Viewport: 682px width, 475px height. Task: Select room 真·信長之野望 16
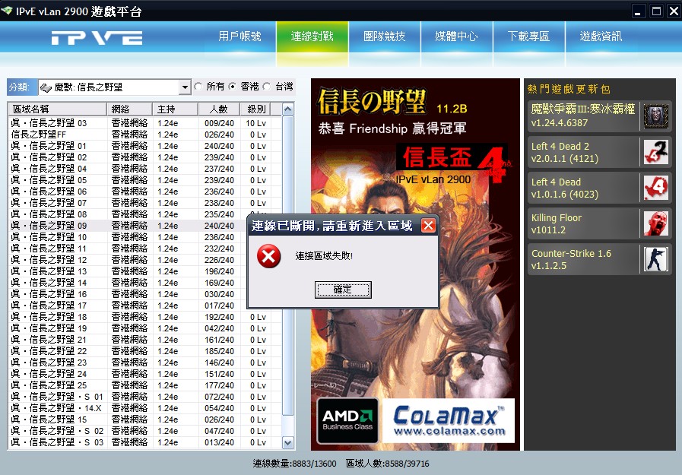pos(128,294)
